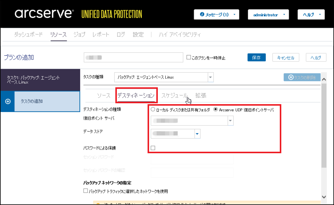Select タスク1: バックアップ: エージェントベース Linux
The width and height of the screenshot is (334, 205).
coord(40,80)
